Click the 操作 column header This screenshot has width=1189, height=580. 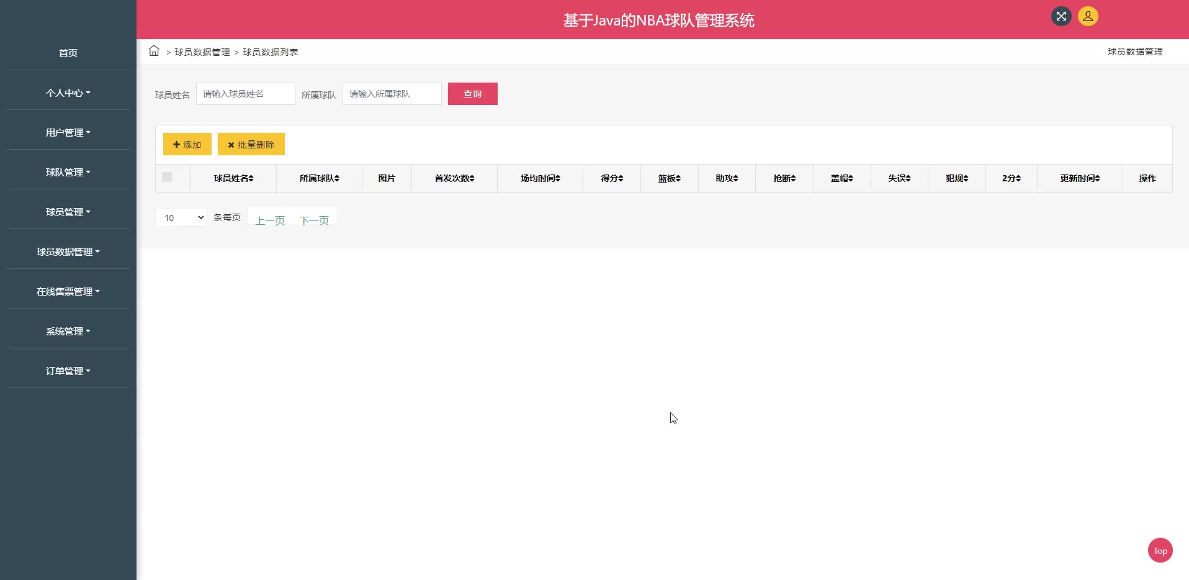point(1147,178)
